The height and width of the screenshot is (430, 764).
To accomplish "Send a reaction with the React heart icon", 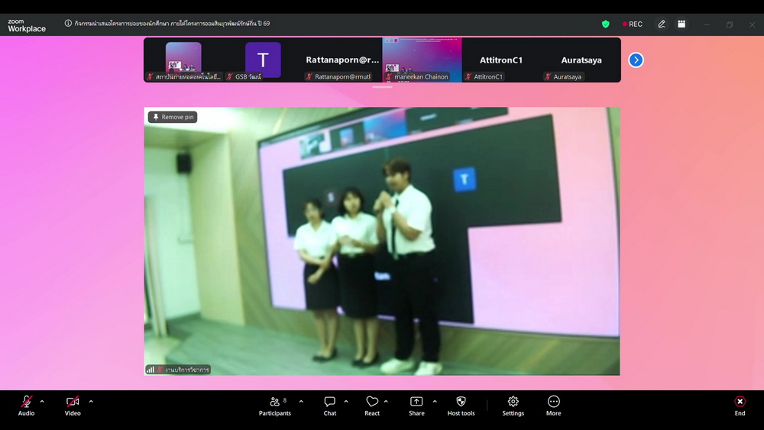I will coord(372,405).
